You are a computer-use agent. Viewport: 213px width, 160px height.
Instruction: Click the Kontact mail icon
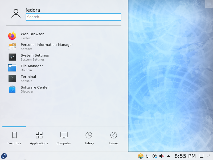click(12, 46)
